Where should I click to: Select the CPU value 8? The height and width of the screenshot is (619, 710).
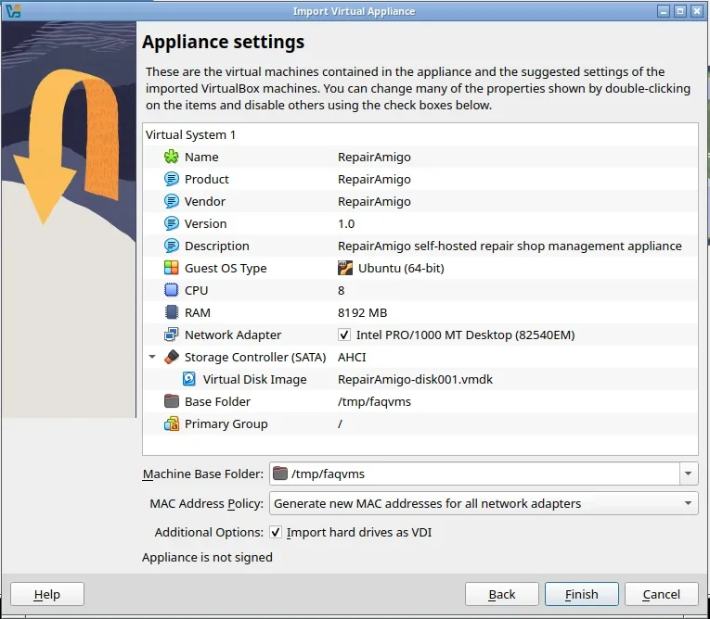(341, 290)
